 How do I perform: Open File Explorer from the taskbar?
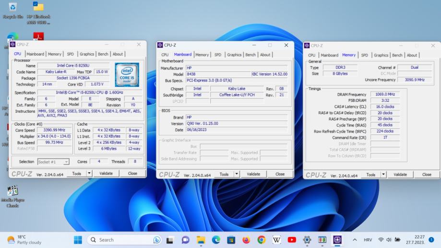click(x=201, y=240)
